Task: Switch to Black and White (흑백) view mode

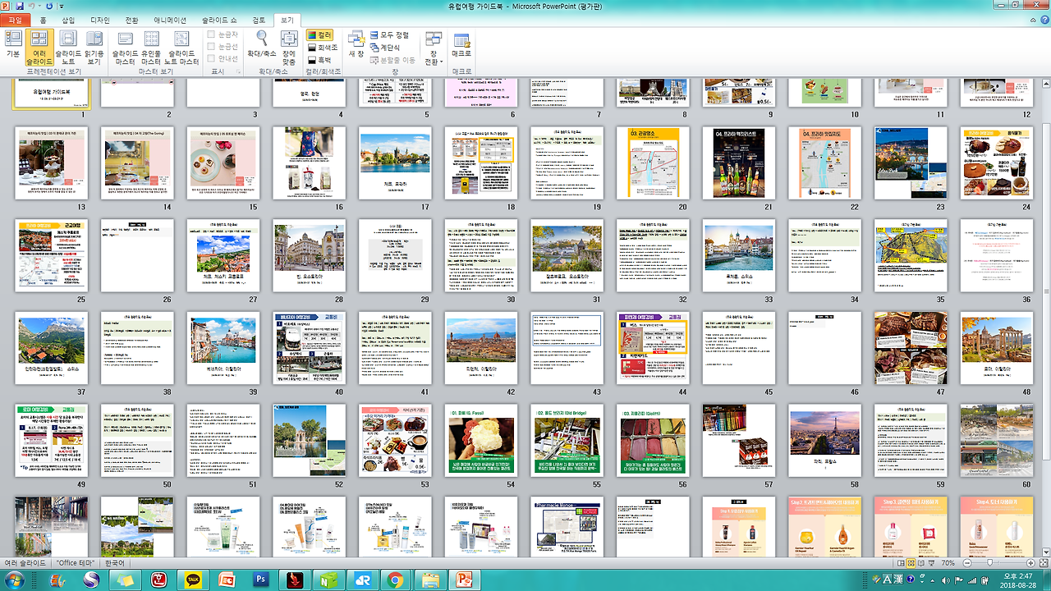Action: click(x=319, y=60)
